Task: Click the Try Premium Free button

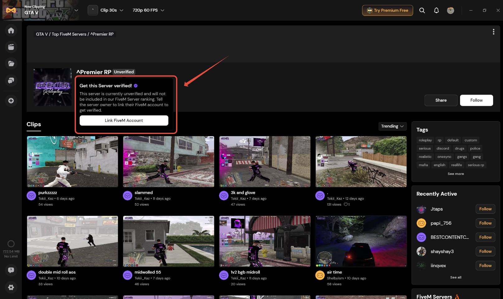Action: [387, 10]
